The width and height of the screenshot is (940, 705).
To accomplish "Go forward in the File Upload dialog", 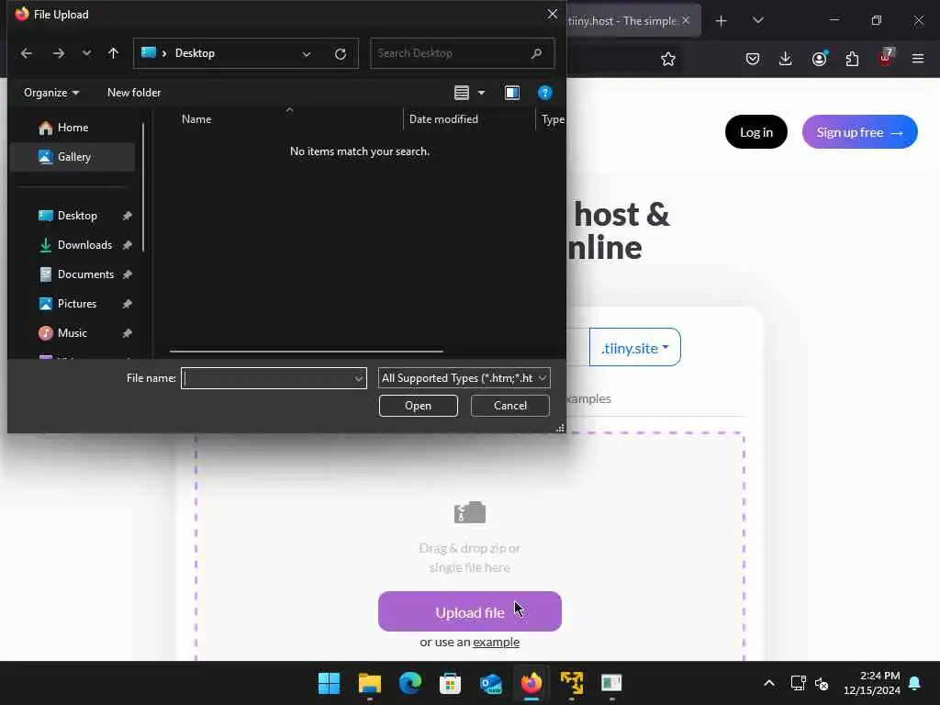I will coord(58,53).
